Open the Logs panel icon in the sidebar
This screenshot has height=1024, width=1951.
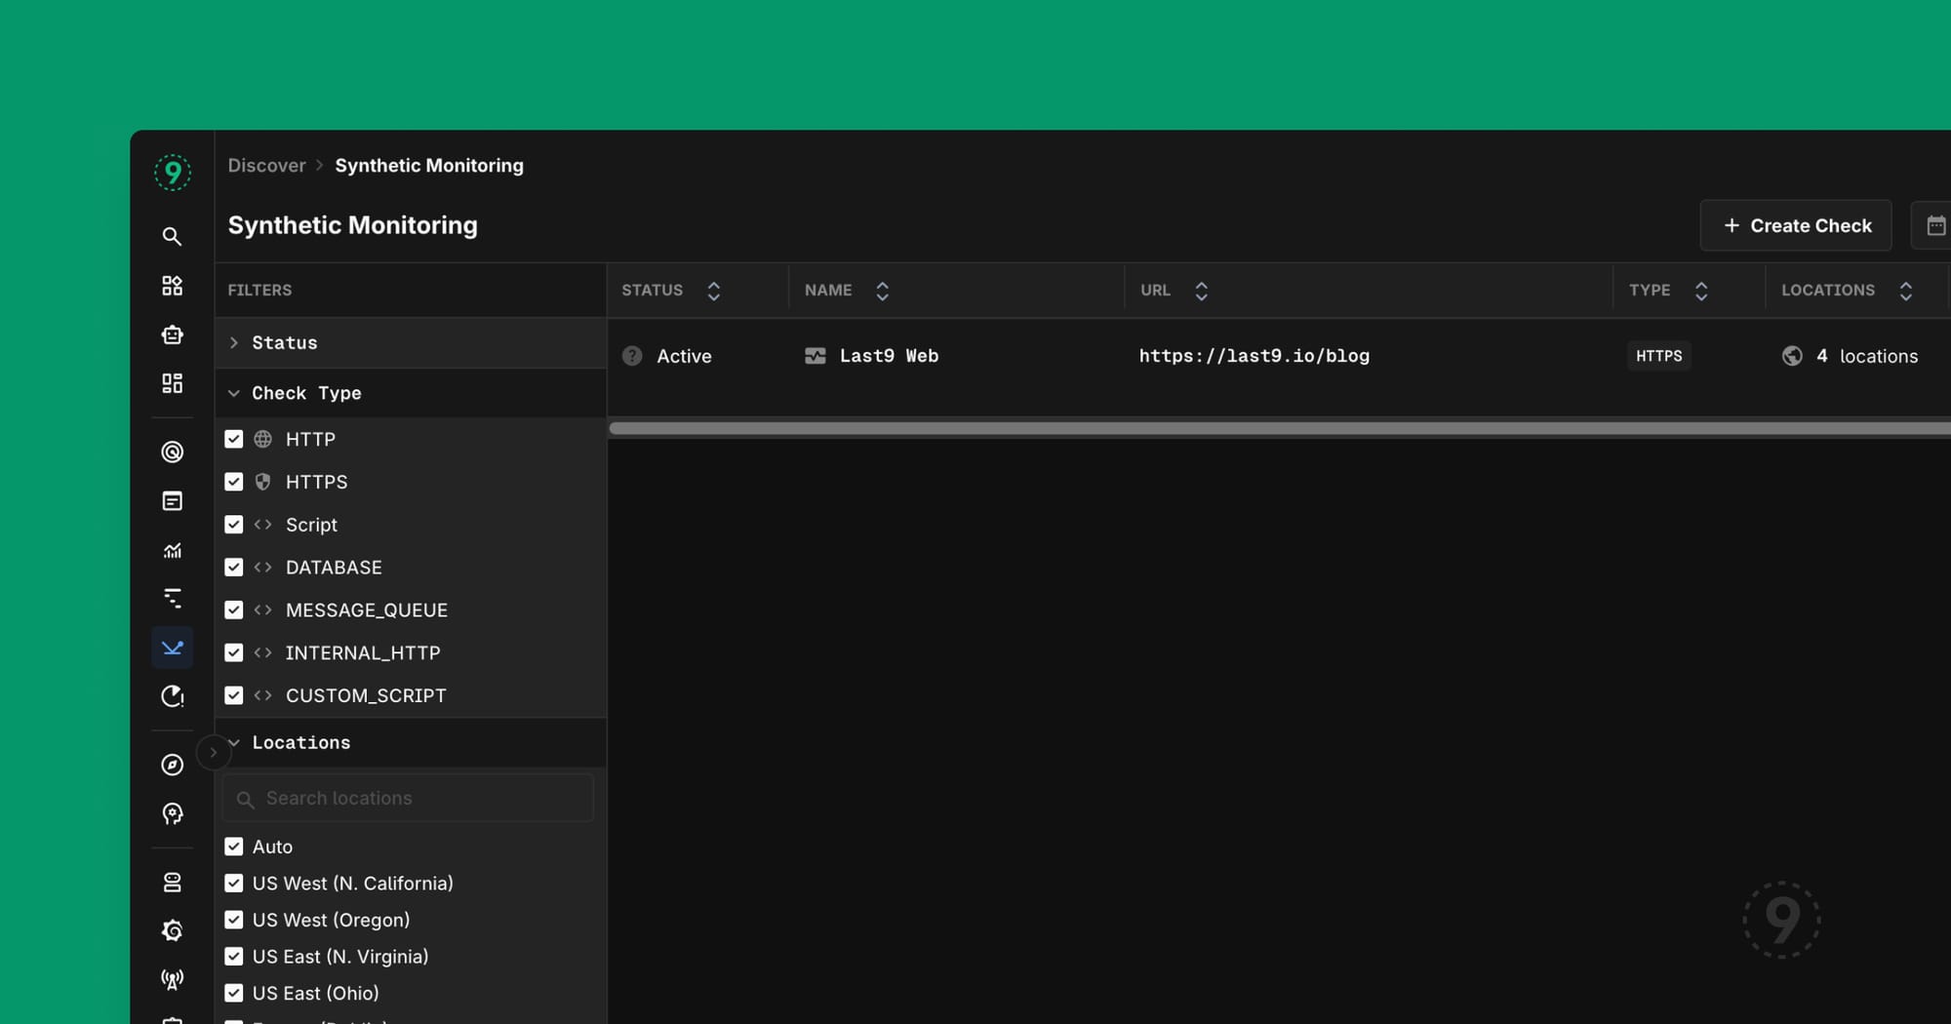coord(173,500)
